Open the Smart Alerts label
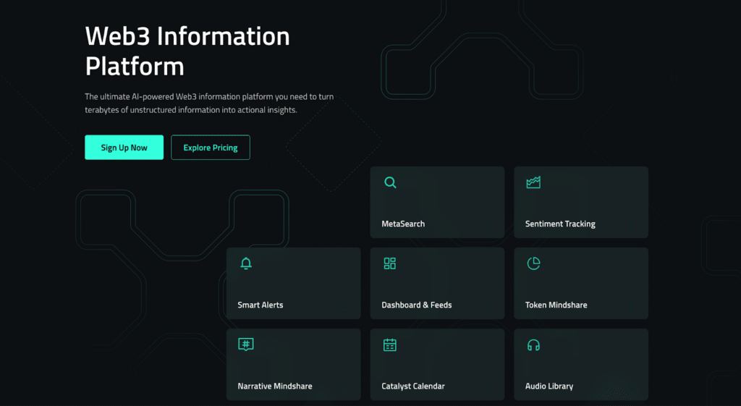741x406 pixels. coord(261,305)
